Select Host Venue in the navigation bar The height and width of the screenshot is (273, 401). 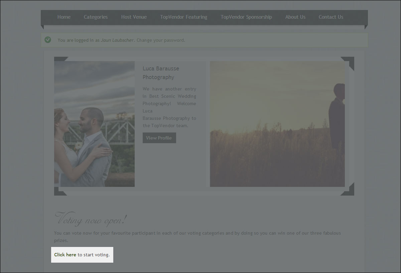pyautogui.click(x=134, y=17)
